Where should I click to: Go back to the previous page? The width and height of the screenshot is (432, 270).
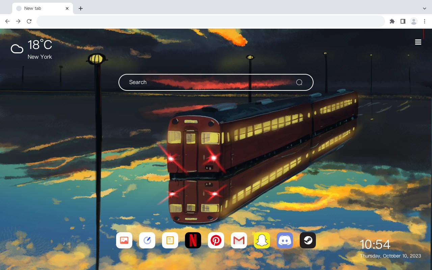[7, 21]
